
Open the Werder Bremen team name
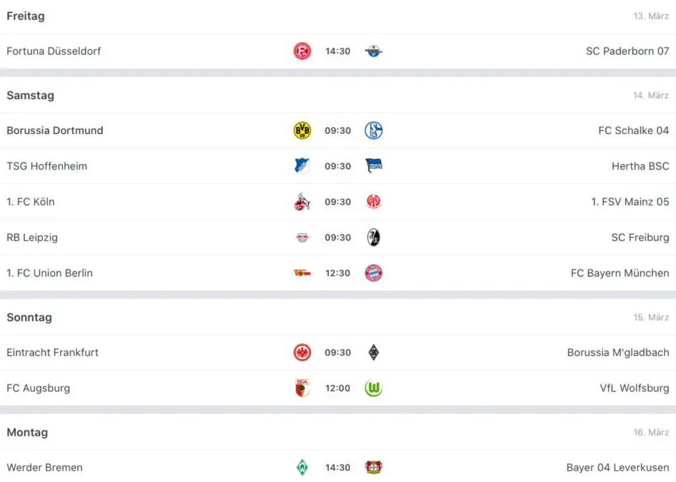(44, 467)
